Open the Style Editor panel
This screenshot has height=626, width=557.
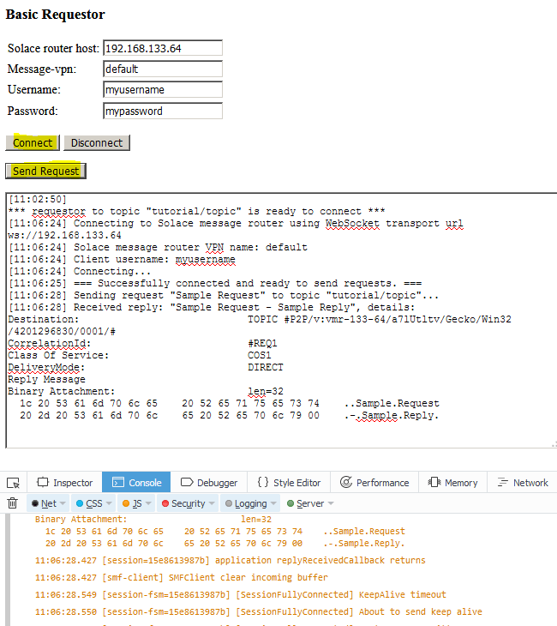(x=288, y=483)
